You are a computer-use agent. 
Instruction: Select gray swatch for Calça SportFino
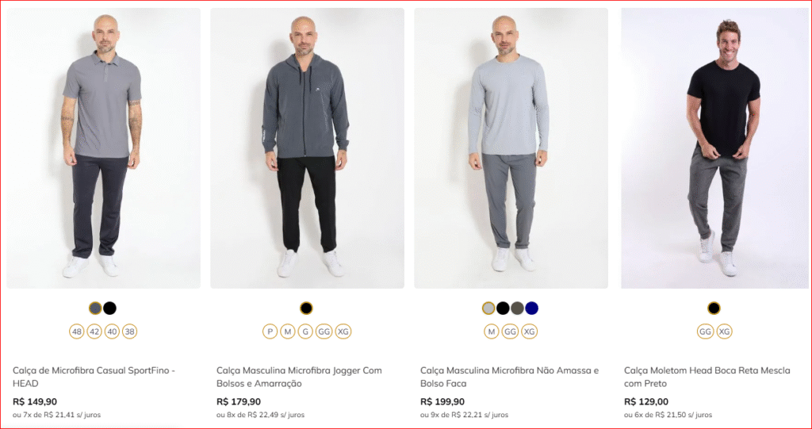(x=95, y=308)
